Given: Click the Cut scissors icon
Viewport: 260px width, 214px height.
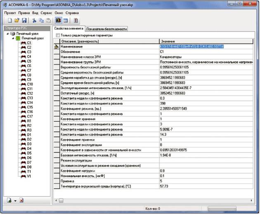Looking at the screenshot, I should pyautogui.click(x=34, y=21).
